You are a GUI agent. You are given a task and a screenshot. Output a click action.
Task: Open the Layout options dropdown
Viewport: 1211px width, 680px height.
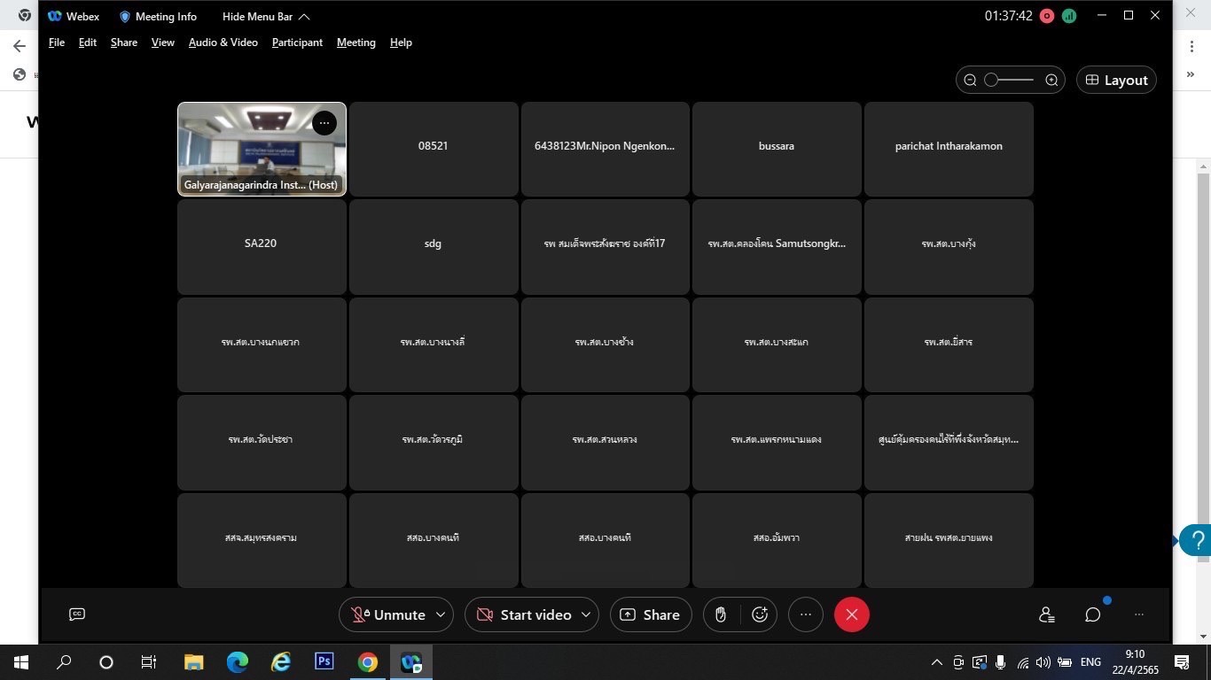pos(1116,81)
